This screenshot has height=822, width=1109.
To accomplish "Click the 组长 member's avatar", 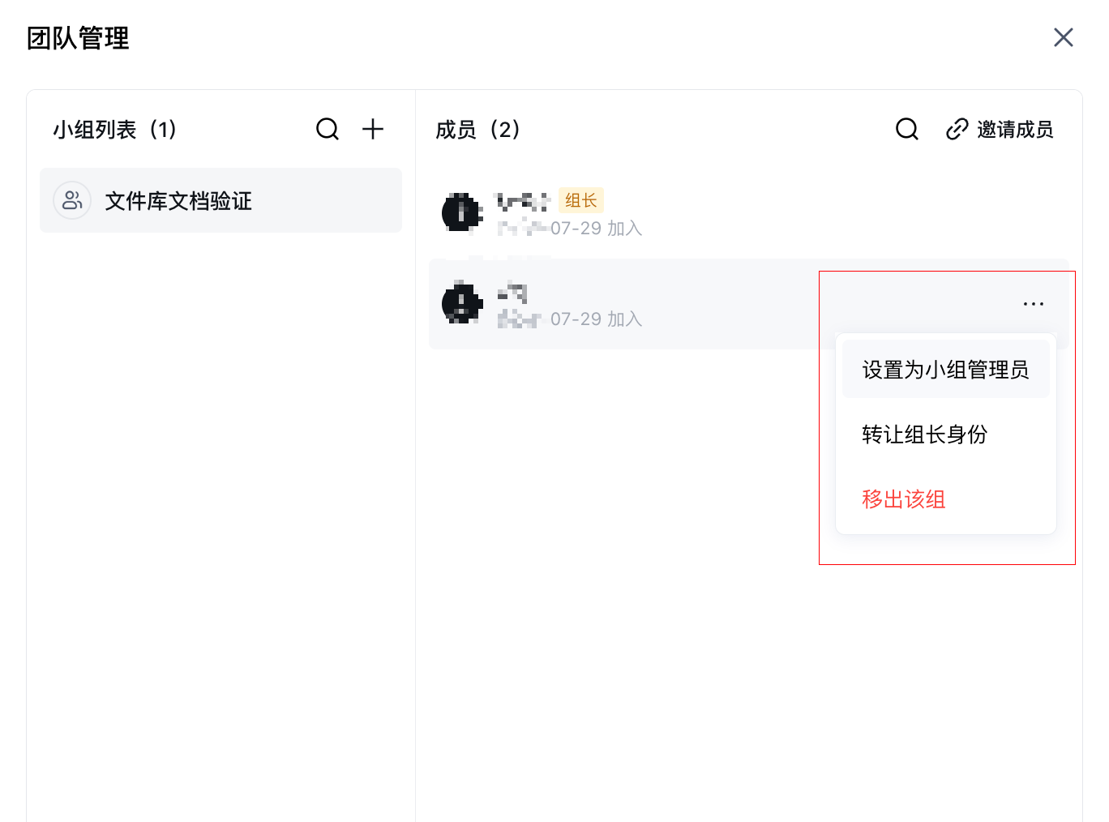I will [462, 212].
